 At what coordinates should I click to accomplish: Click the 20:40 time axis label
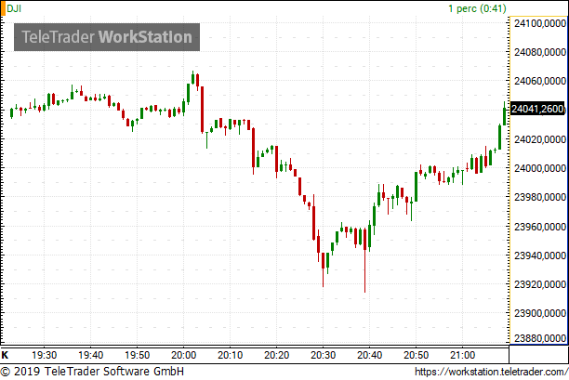click(x=369, y=355)
